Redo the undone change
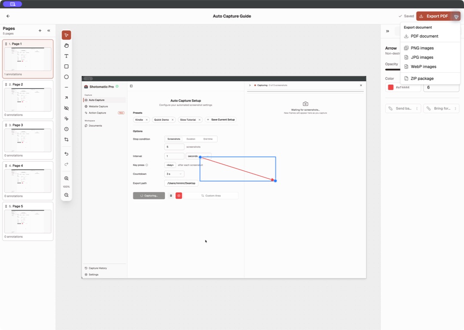Image resolution: width=464 pixels, height=330 pixels. click(66, 164)
